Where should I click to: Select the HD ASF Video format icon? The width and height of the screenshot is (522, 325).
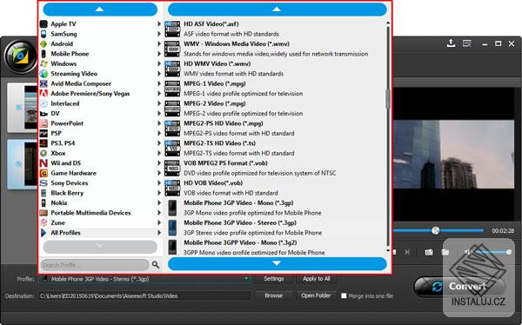tap(172, 29)
